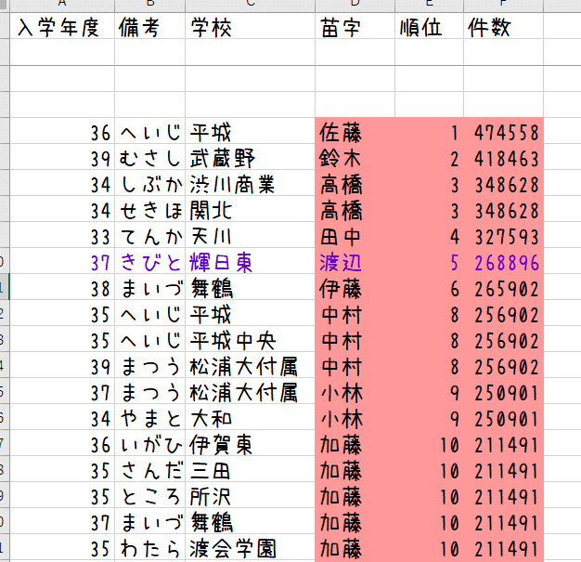Click the cell containing 武蔵野
The width and height of the screenshot is (581, 562).
click(250, 157)
